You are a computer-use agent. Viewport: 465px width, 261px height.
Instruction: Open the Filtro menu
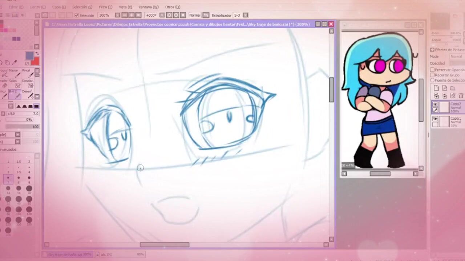(105, 7)
